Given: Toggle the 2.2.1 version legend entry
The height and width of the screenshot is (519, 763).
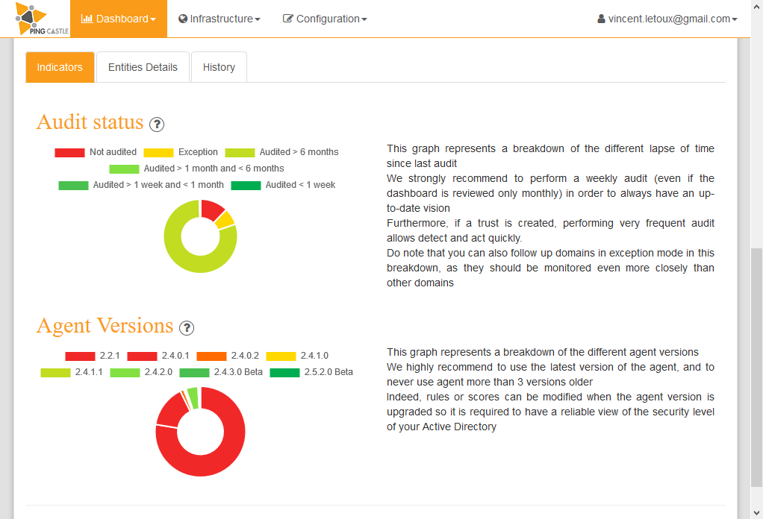Looking at the screenshot, I should [93, 356].
